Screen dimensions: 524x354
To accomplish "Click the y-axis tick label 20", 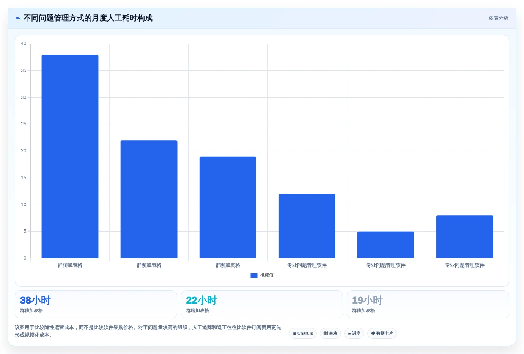I will 24,151.
